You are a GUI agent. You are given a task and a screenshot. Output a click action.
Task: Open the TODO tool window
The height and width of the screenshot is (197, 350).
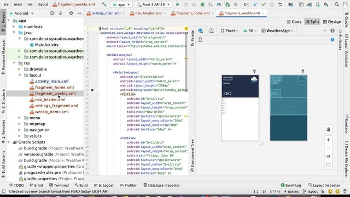click(16, 185)
